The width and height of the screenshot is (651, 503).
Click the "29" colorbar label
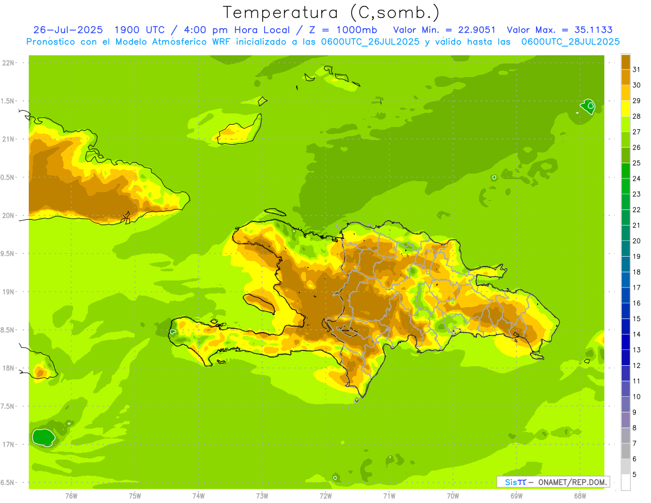[636, 100]
